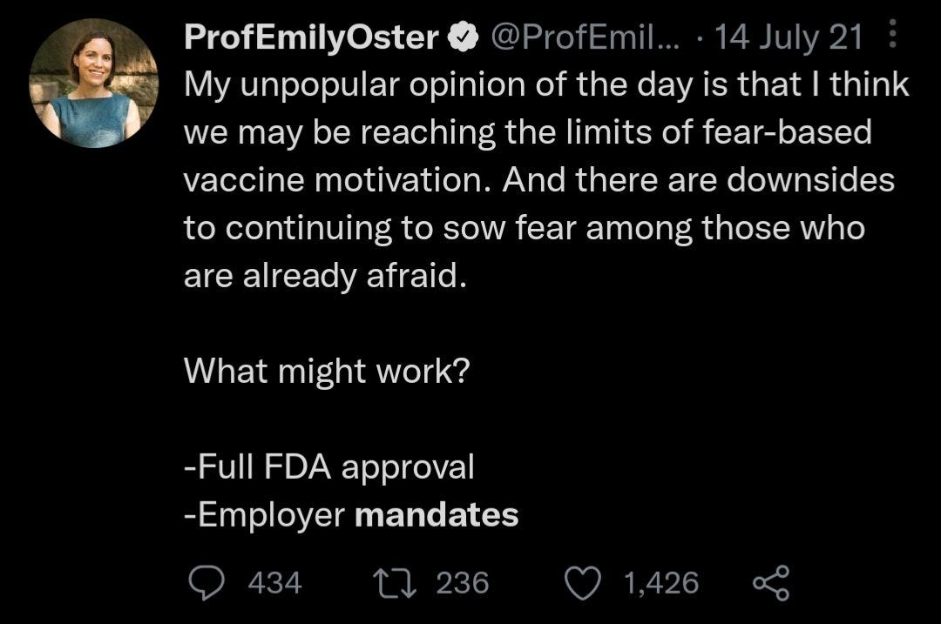View the 434 replies count
Screen dimensions: 941x624
coord(275,582)
